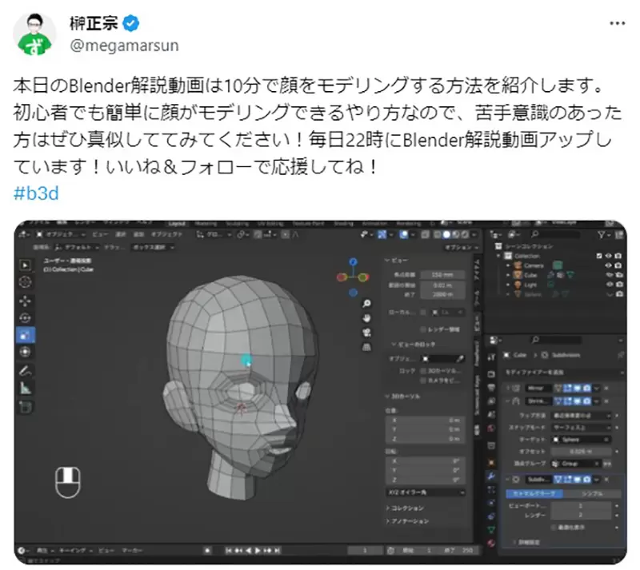Toggle viewport display on Mirror modifier
640x570 pixels.
click(577, 388)
